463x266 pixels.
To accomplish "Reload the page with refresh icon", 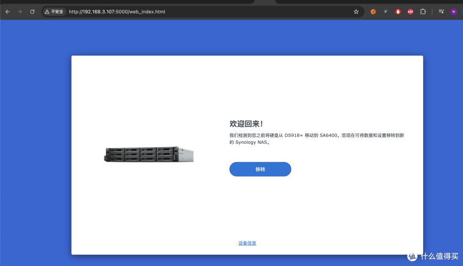I will coord(32,12).
